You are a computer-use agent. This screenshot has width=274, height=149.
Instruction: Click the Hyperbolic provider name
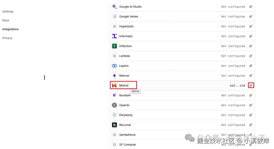(127, 26)
